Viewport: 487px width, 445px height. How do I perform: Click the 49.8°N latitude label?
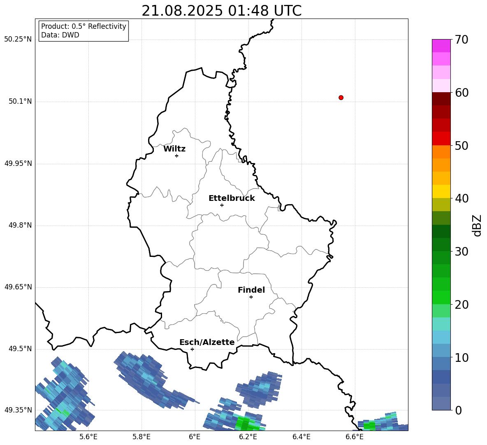pos(20,225)
